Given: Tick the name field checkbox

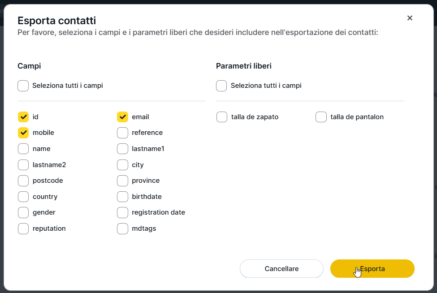Looking at the screenshot, I should click(x=23, y=149).
